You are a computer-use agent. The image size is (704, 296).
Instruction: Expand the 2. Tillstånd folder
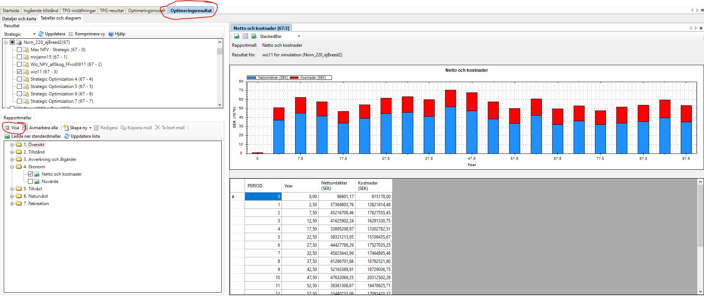[x=12, y=152]
